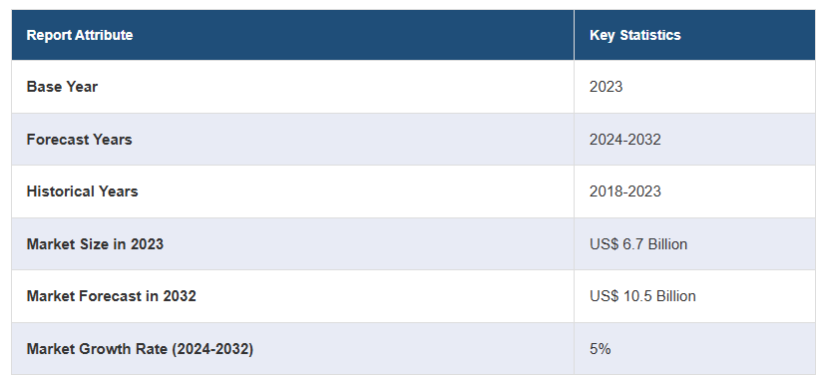Click the word Historical in the table
The height and width of the screenshot is (379, 819).
(x=59, y=191)
